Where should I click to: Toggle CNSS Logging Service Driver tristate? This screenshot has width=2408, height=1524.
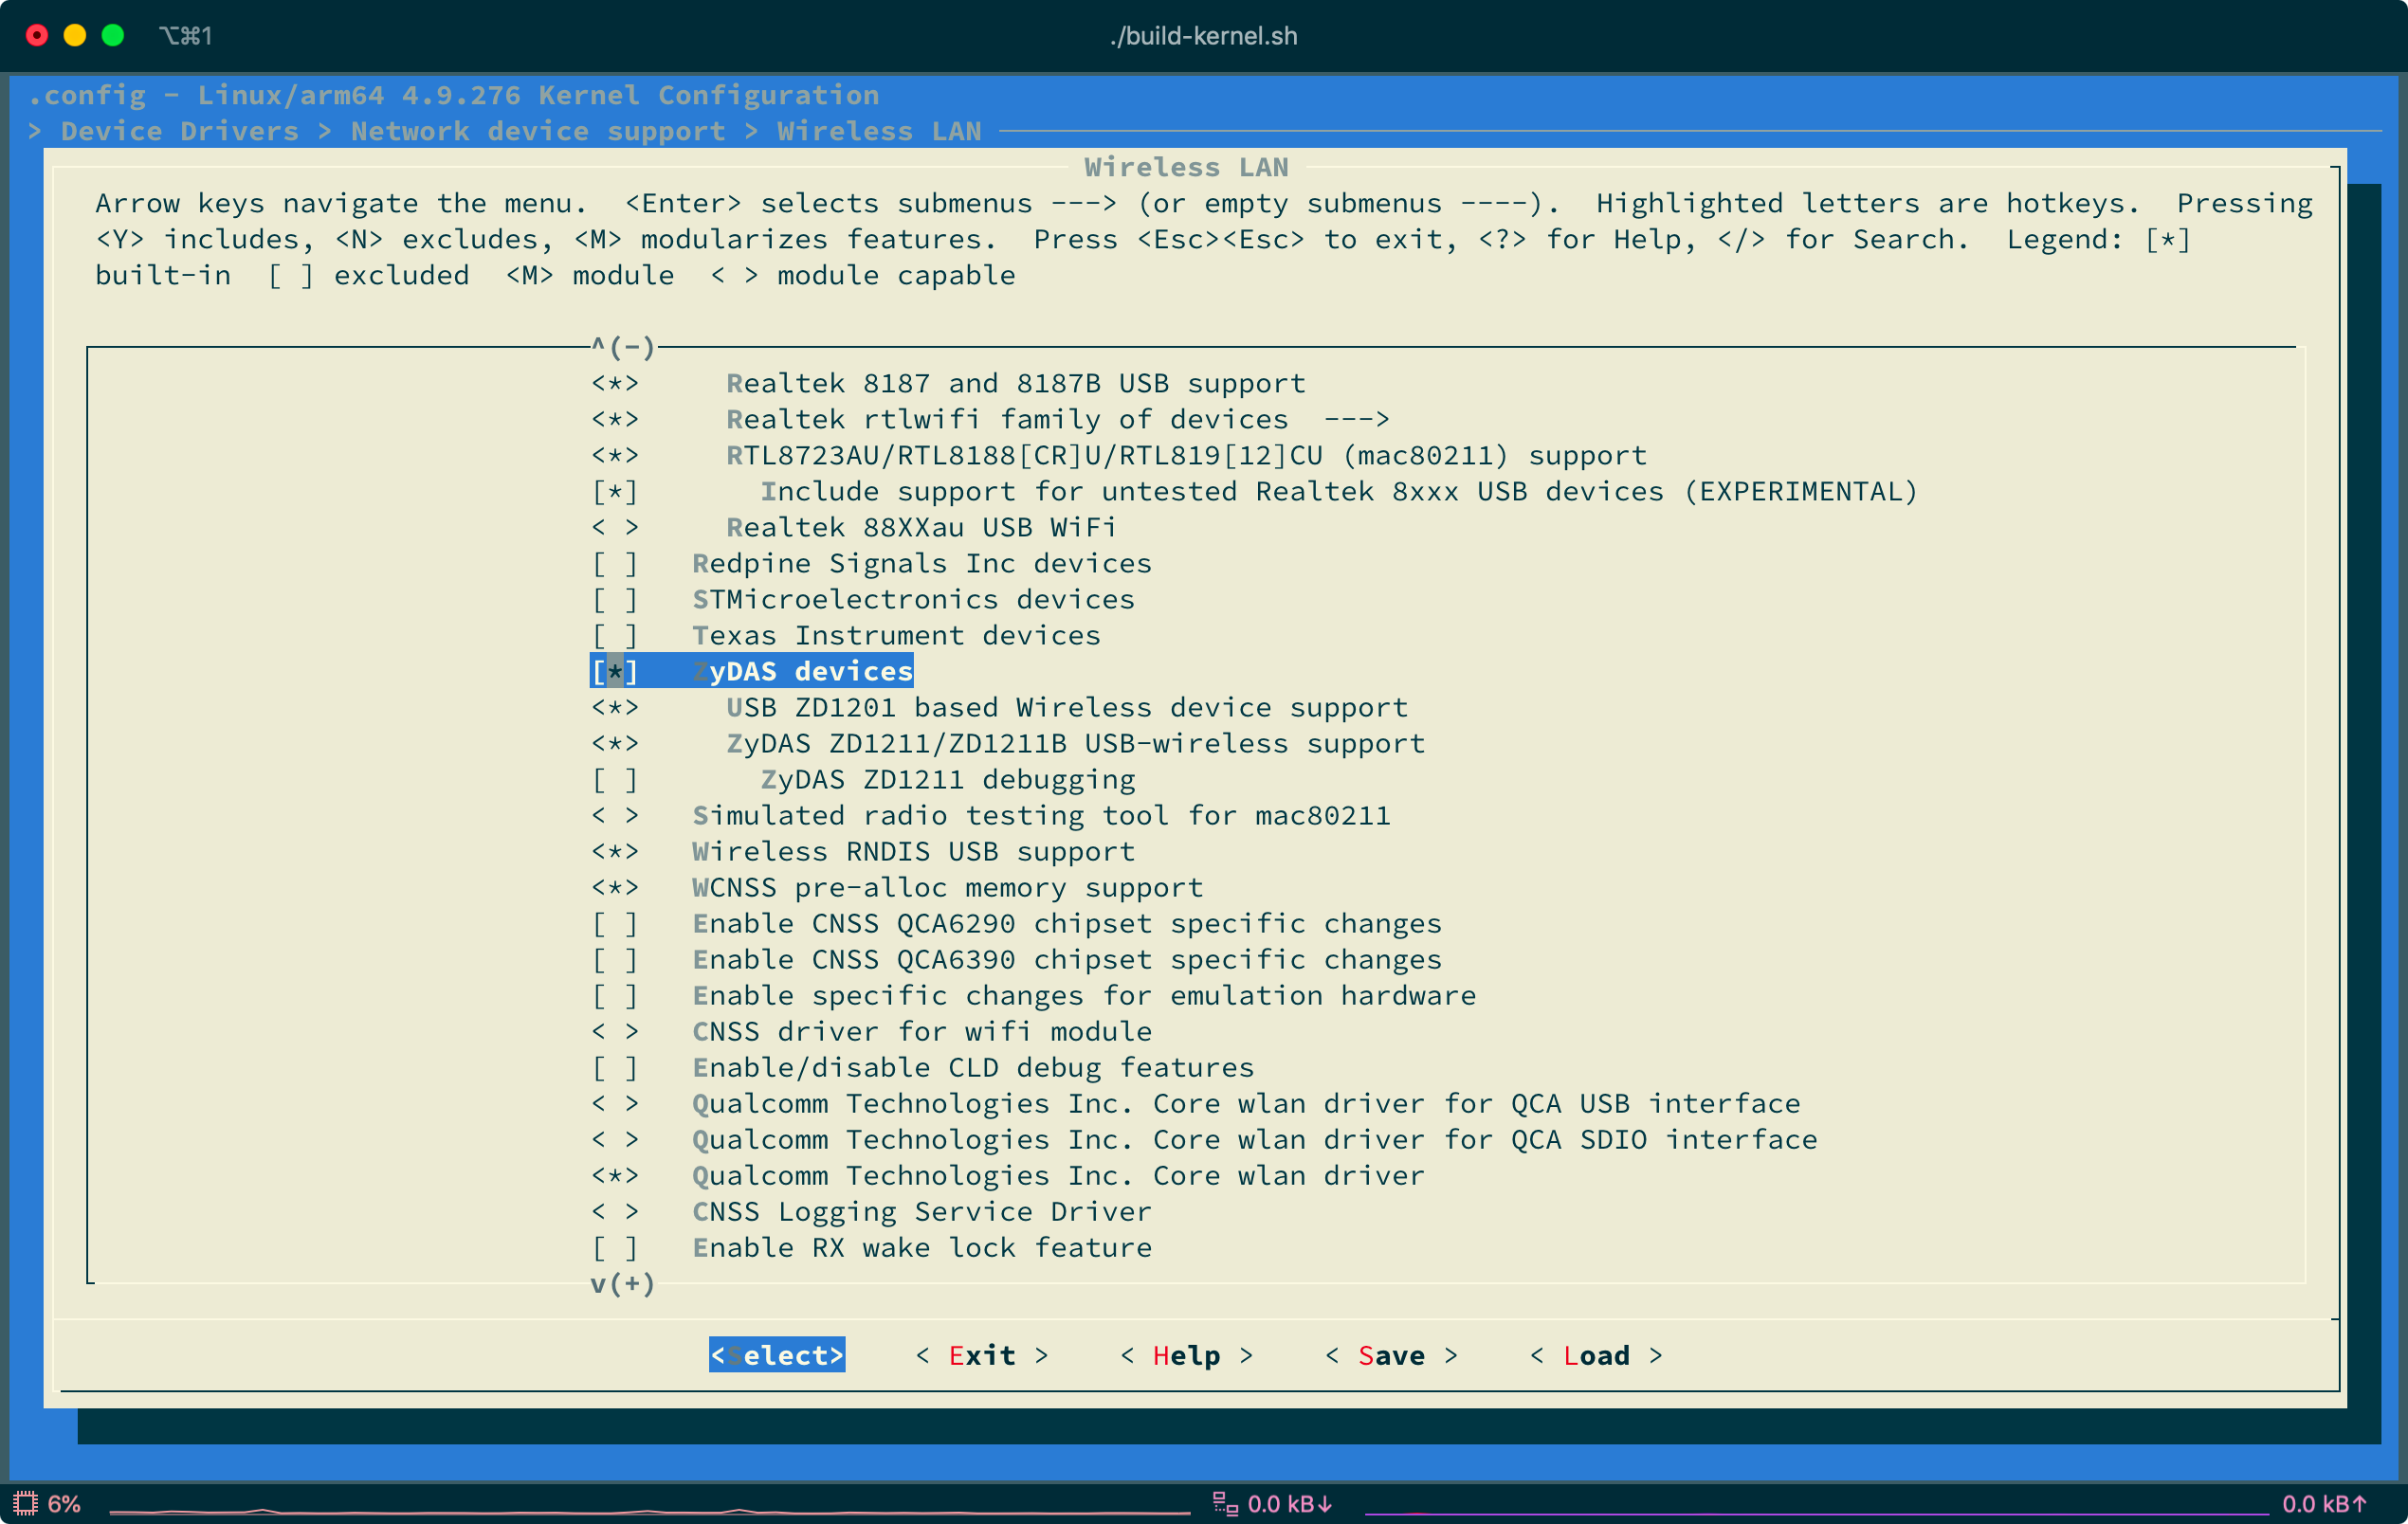pos(615,1211)
